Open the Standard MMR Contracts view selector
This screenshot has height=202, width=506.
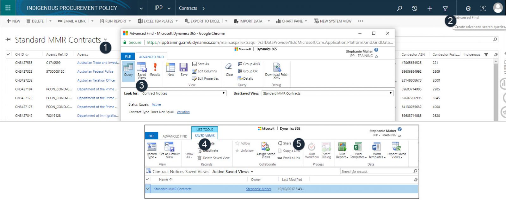(x=105, y=40)
